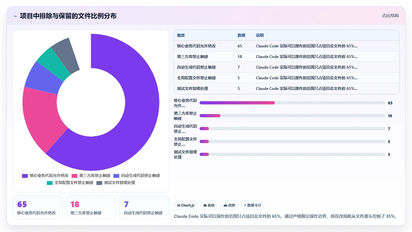This screenshot has height=232, width=412.
Task: Click the 占比结构 label in header
Action: tap(390, 15)
